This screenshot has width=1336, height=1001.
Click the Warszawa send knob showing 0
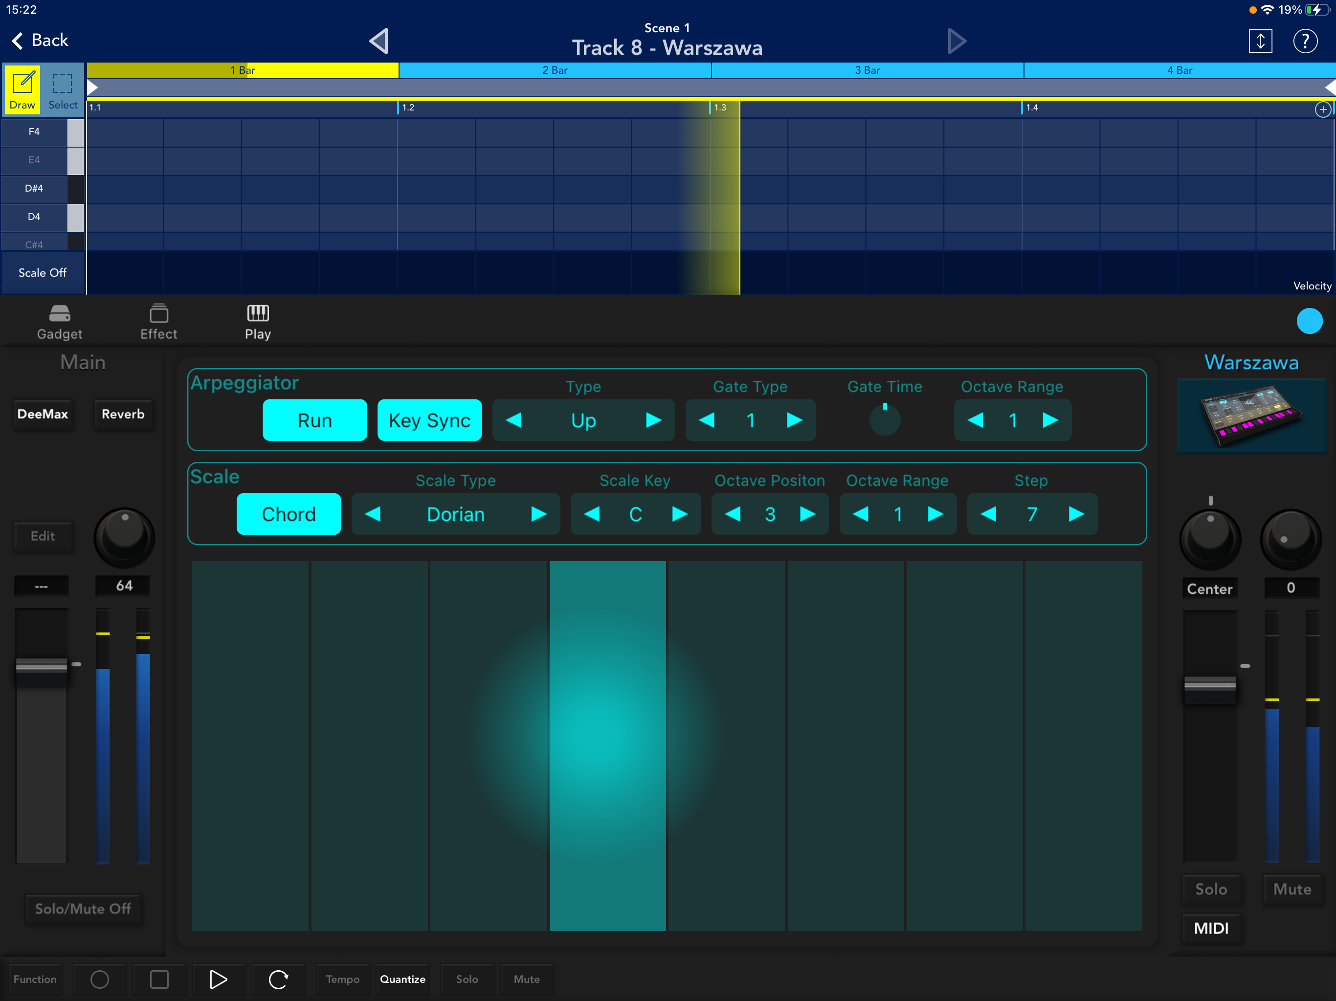(x=1291, y=539)
